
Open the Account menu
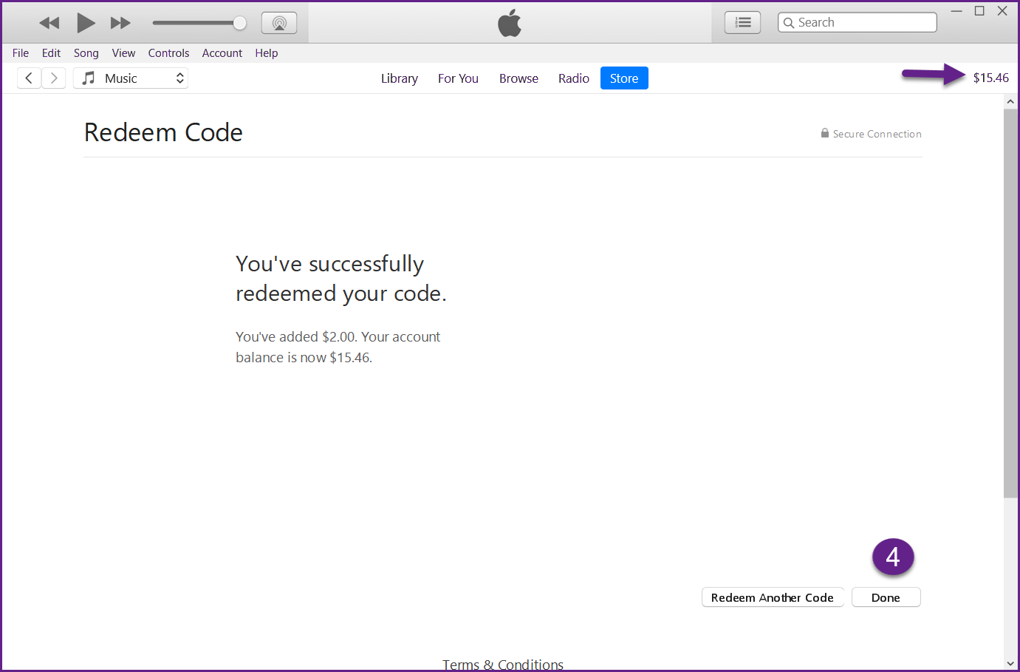(x=222, y=53)
